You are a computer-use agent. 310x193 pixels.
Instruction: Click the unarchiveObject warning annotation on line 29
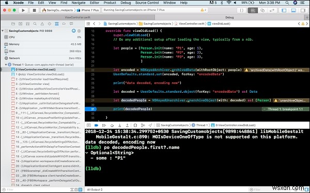coord(291,100)
